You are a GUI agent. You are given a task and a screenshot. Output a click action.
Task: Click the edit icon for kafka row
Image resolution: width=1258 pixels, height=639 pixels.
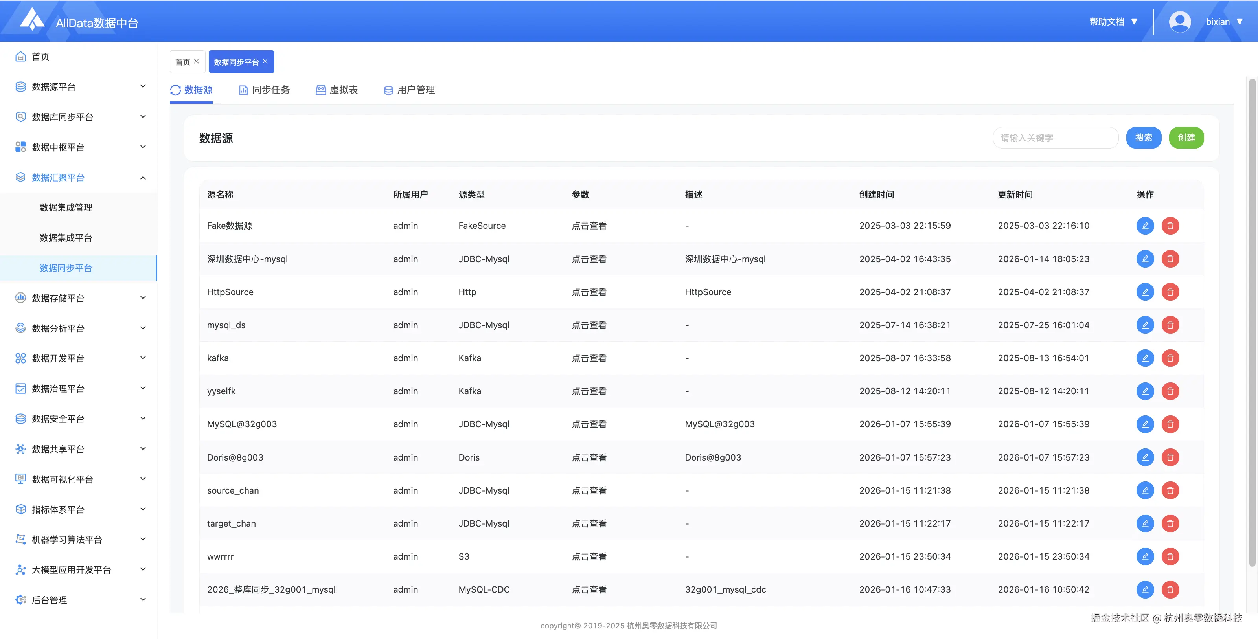click(x=1145, y=358)
